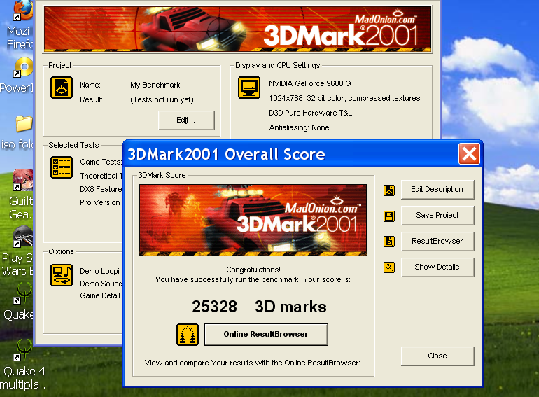Image resolution: width=539 pixels, height=397 pixels.
Task: Open the Guilty Gear desktop shortcut
Action: [x=21, y=195]
